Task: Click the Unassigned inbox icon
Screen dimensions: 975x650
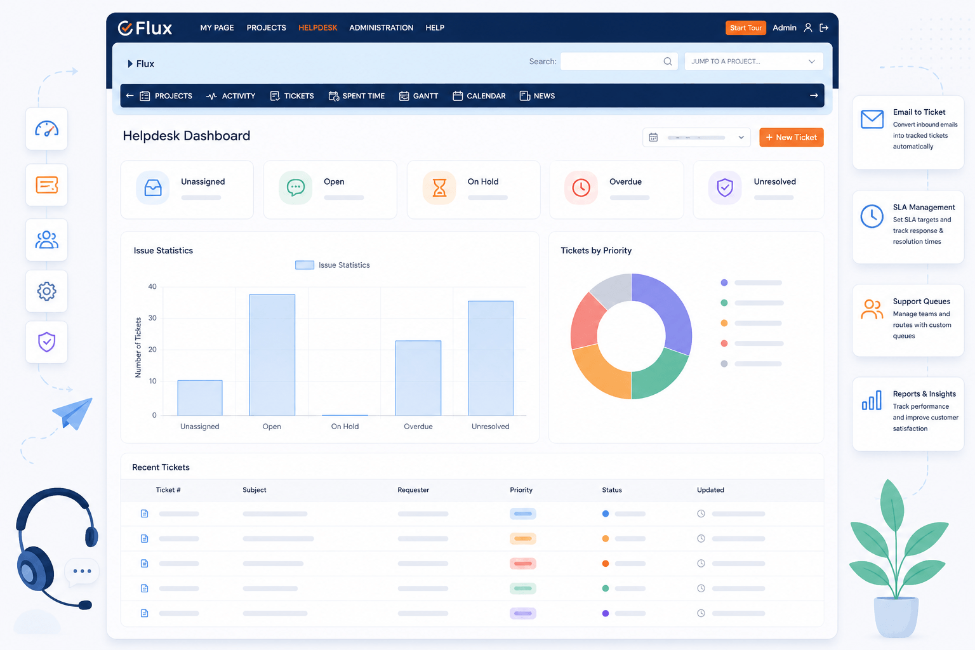Action: tap(153, 188)
